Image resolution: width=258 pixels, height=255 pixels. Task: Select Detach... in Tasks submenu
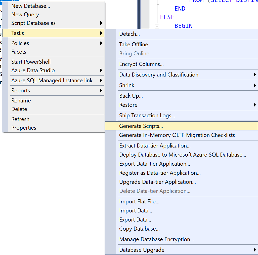(x=182, y=34)
